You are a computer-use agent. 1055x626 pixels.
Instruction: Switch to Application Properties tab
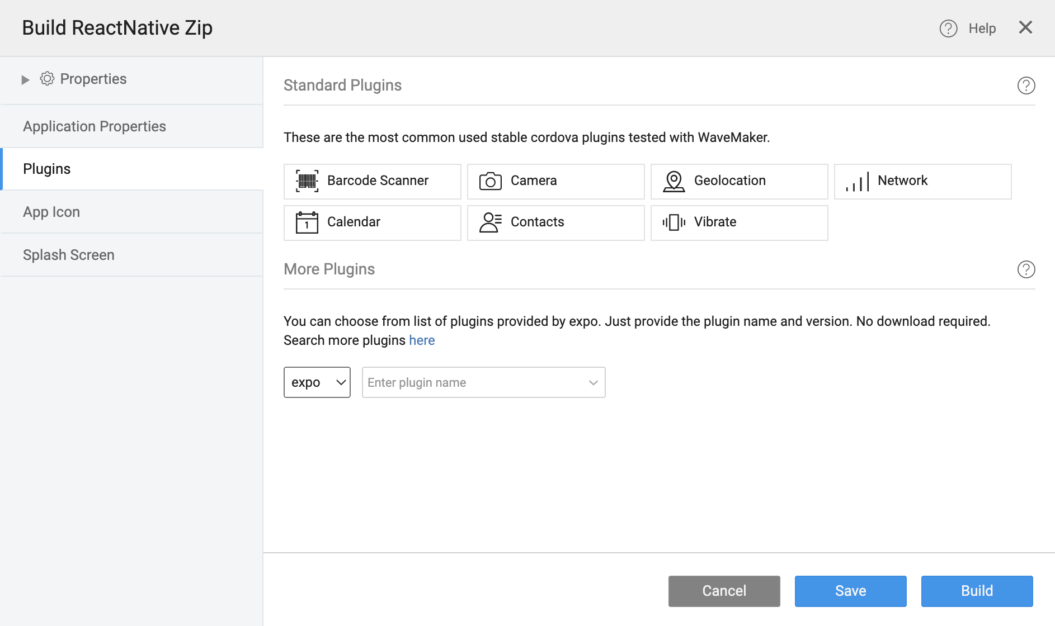pyautogui.click(x=95, y=126)
